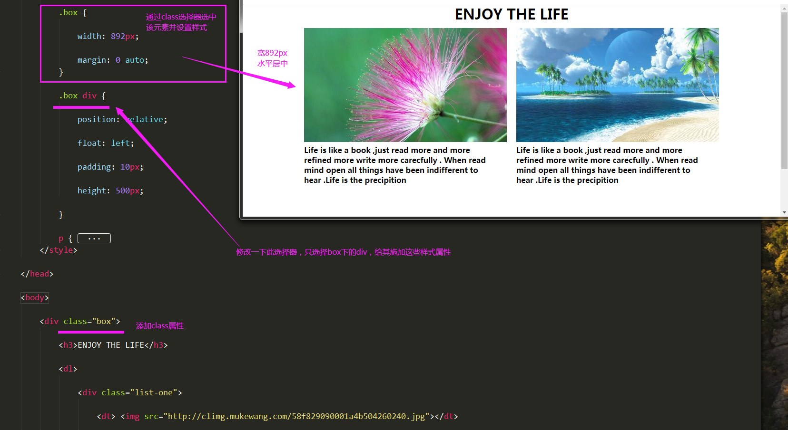
Task: Click the <div class="box"> code line
Action: 80,321
